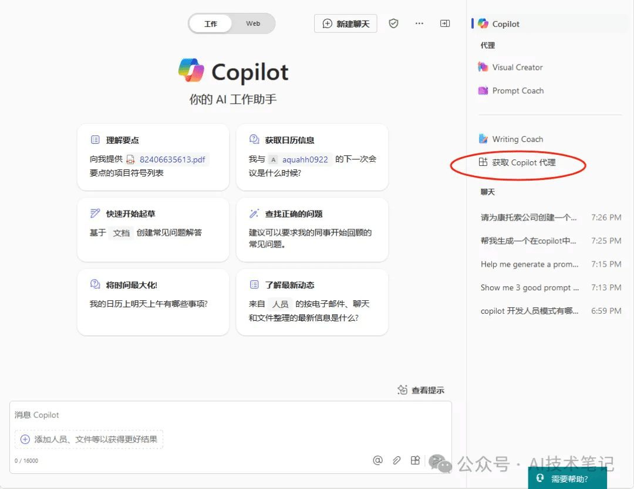Click the paperclip attach icon
Screen dimensions: 634x489
click(x=397, y=460)
